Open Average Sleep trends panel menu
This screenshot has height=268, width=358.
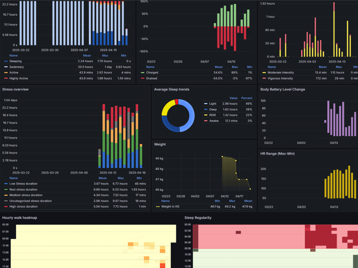point(172,90)
